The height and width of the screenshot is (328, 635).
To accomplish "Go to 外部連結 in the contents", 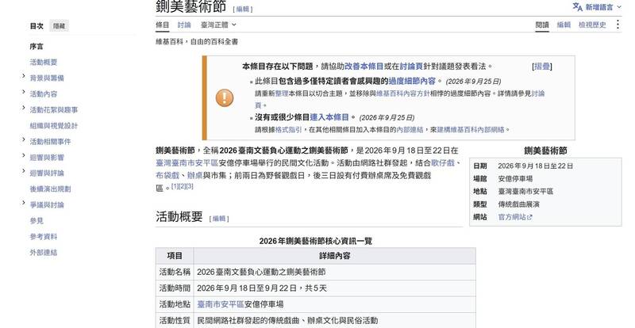I will click(x=44, y=253).
